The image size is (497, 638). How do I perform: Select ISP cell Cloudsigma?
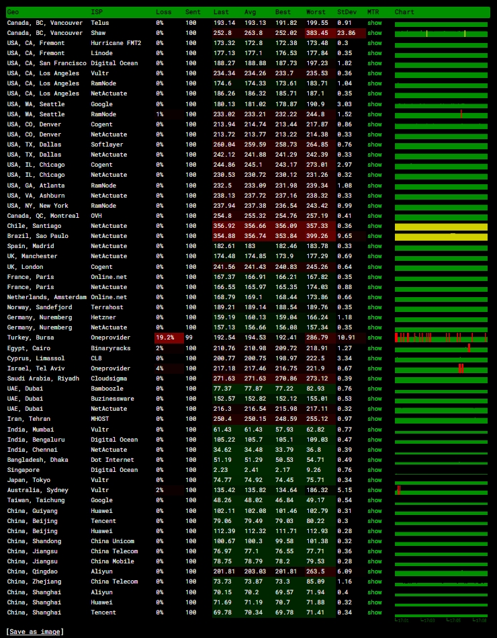click(x=109, y=378)
